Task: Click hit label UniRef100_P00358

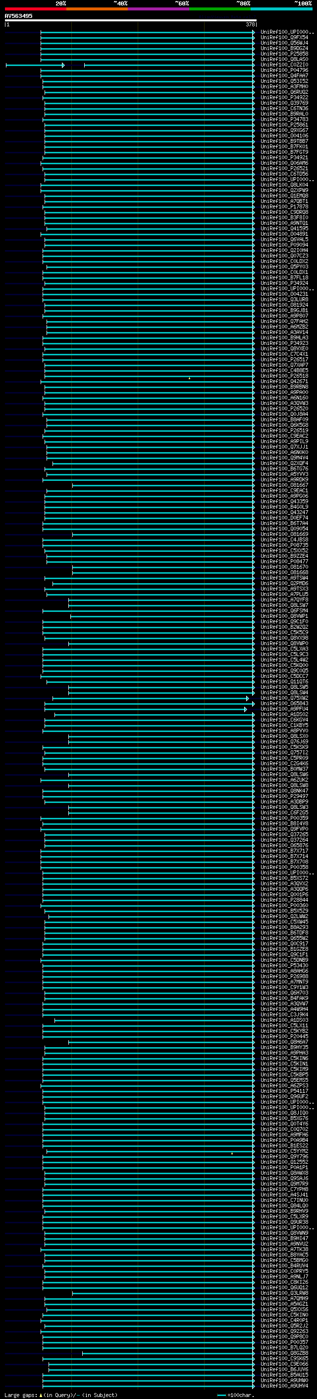Action: click(x=284, y=867)
